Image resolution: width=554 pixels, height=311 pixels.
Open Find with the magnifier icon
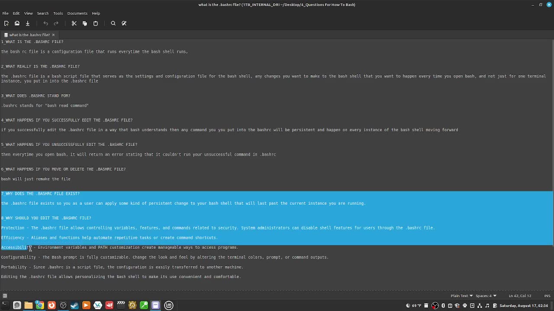[113, 23]
